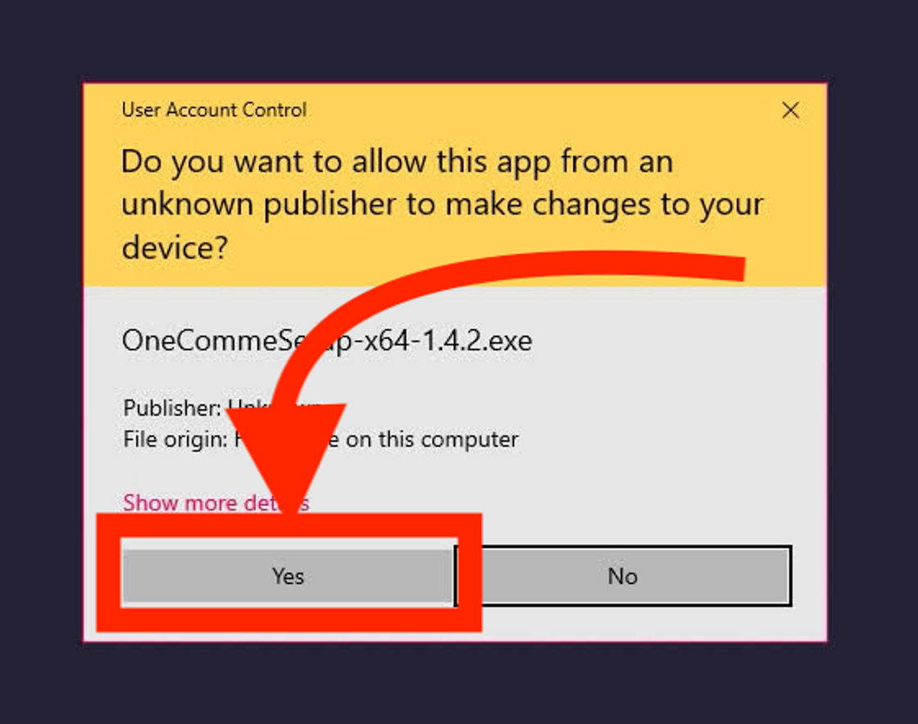Click Yes to allow the app

pos(288,576)
